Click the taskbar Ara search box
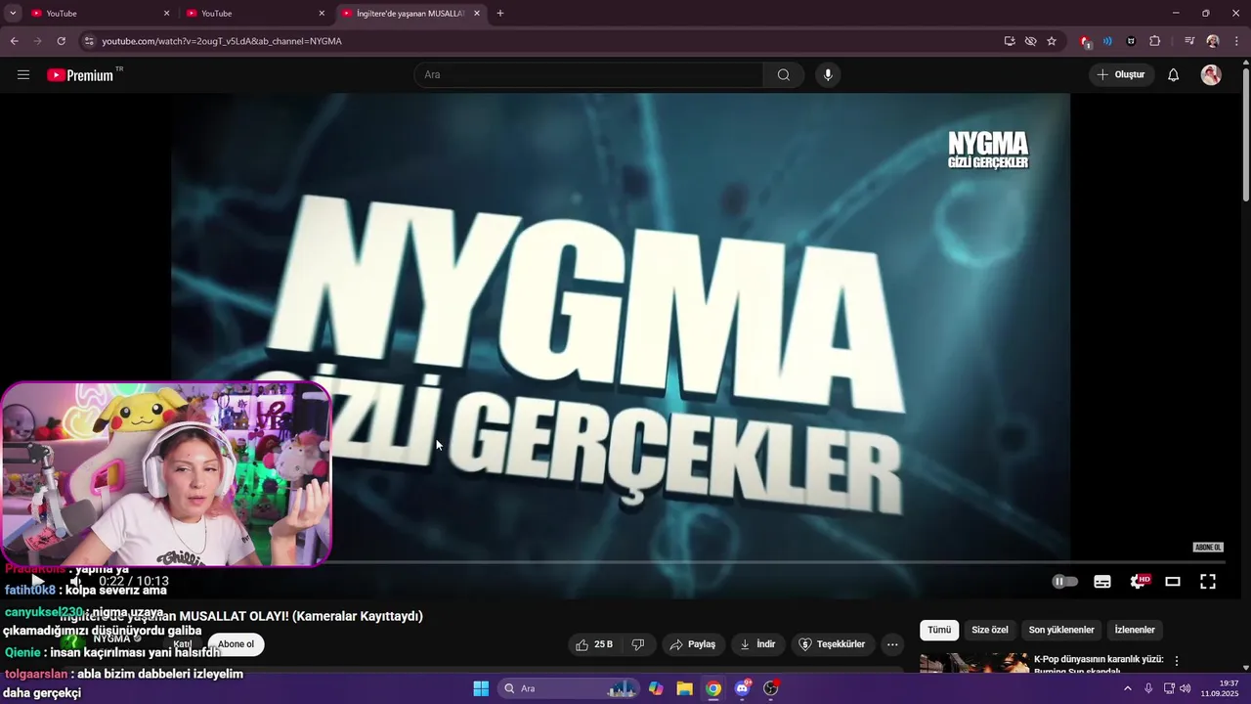This screenshot has height=704, width=1251. (x=569, y=688)
